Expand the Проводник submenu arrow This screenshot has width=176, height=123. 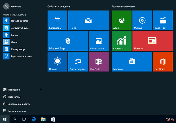(41, 90)
